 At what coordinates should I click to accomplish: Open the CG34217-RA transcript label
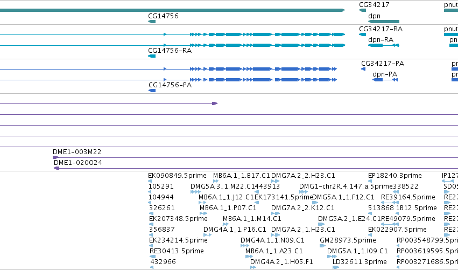pos(381,29)
